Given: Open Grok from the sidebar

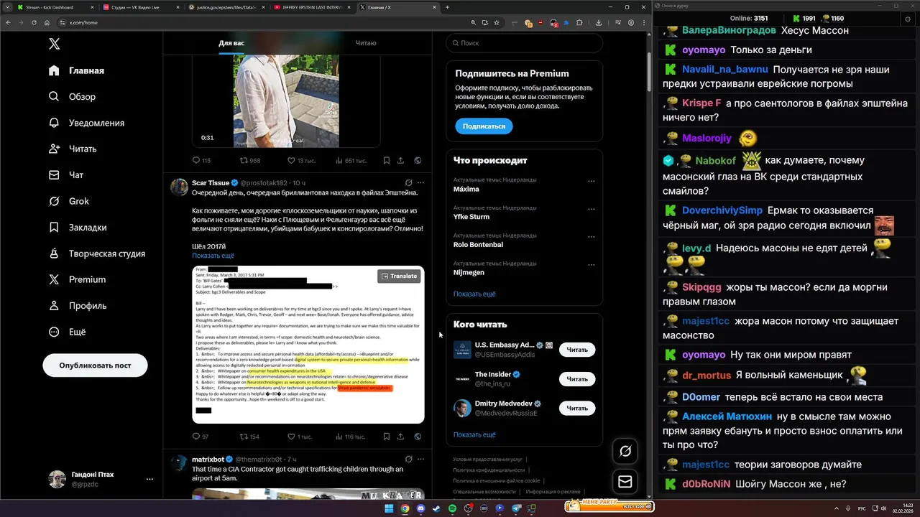Looking at the screenshot, I should click(69, 201).
